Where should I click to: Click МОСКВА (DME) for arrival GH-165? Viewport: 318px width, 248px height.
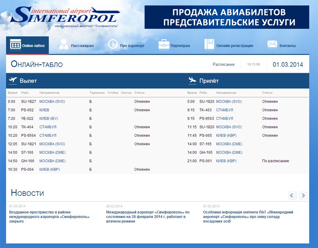pyautogui.click(x=229, y=153)
